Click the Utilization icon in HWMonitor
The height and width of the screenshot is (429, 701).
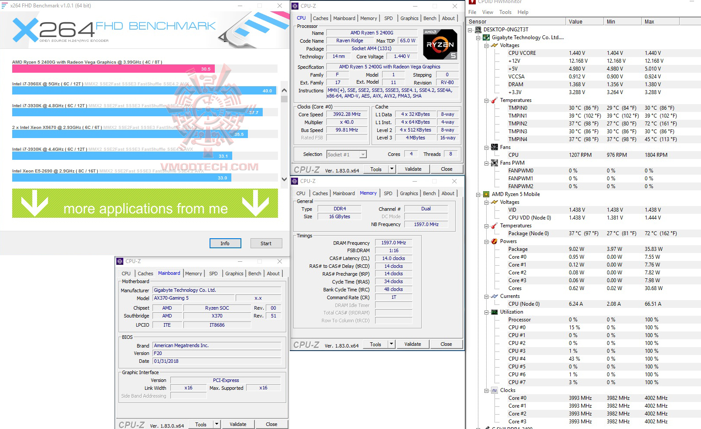click(x=494, y=312)
